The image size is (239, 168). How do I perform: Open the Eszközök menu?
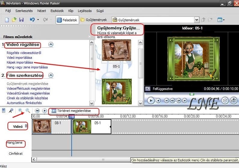tap(57, 11)
